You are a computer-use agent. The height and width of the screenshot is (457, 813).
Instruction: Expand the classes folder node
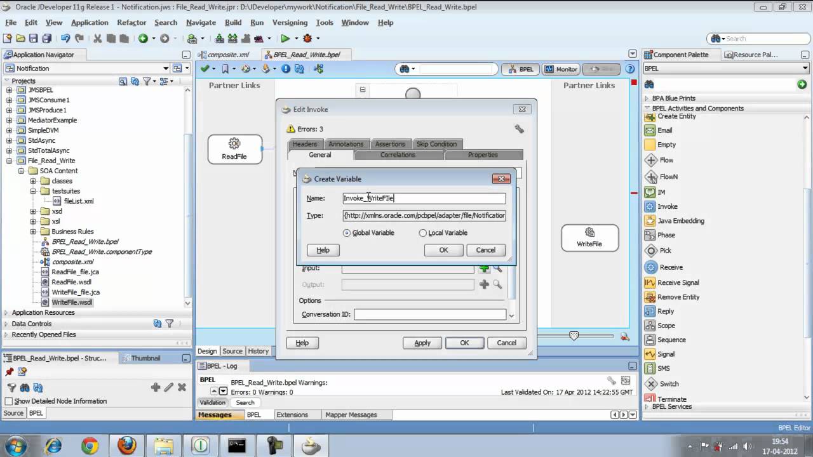tap(33, 182)
